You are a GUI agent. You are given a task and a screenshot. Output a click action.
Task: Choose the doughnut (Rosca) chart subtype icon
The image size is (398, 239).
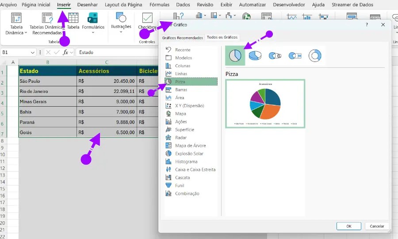pyautogui.click(x=314, y=56)
